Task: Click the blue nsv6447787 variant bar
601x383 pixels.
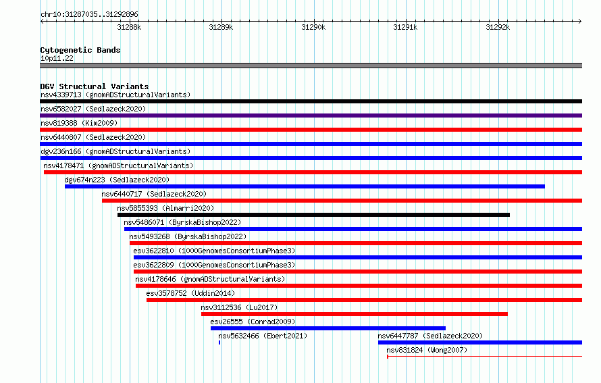Action: 480,342
